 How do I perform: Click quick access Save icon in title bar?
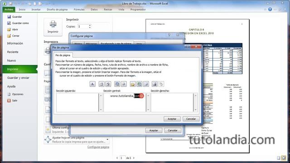click(x=10, y=4)
